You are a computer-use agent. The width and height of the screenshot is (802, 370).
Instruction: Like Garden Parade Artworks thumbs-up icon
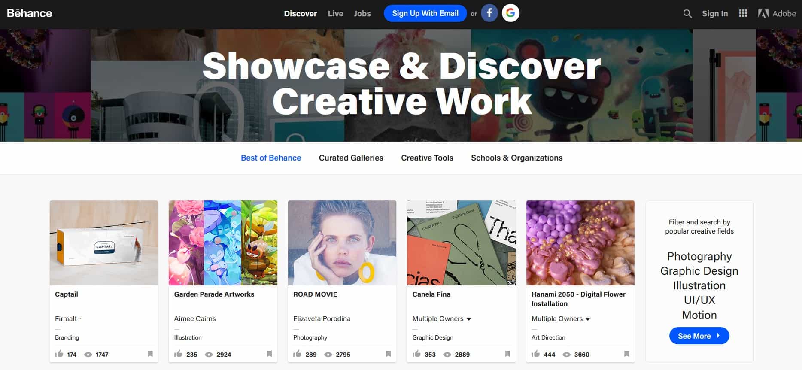[x=178, y=354]
